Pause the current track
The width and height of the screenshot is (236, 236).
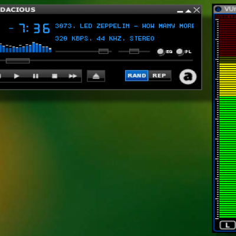click(35, 76)
